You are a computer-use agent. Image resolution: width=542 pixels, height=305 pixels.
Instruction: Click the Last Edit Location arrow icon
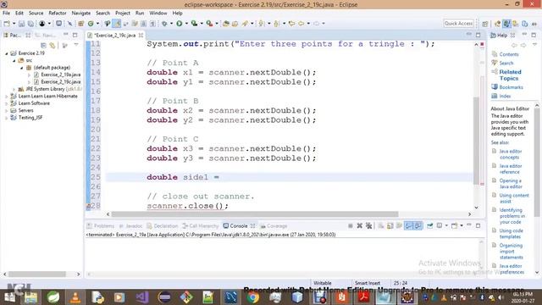pyautogui.click(x=291, y=24)
